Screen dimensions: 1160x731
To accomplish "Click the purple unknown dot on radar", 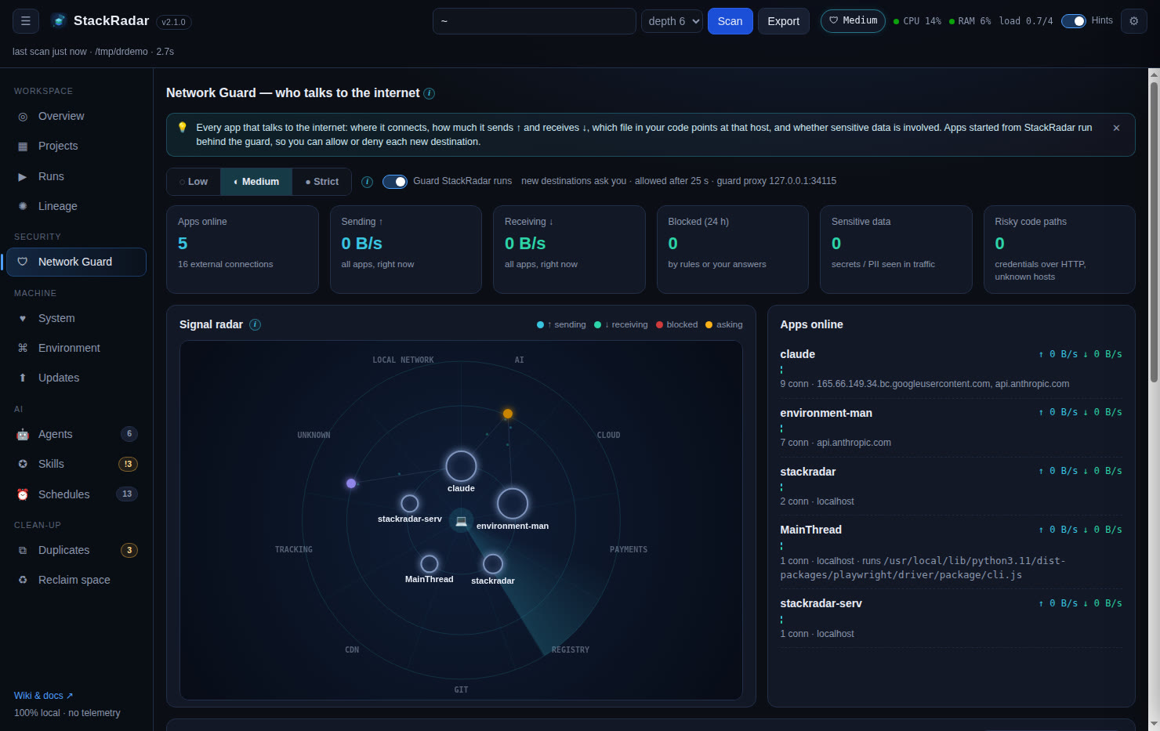I will coord(351,483).
